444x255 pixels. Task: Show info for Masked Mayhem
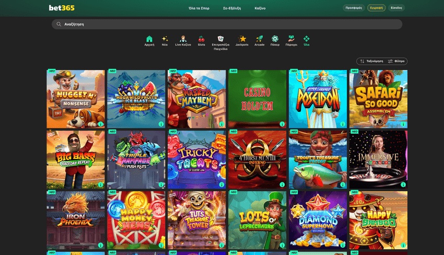(221, 124)
